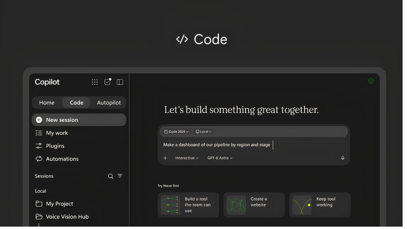Open the Code 2026 folder dropdown
This screenshot has height=229, width=407.
pos(176,132)
